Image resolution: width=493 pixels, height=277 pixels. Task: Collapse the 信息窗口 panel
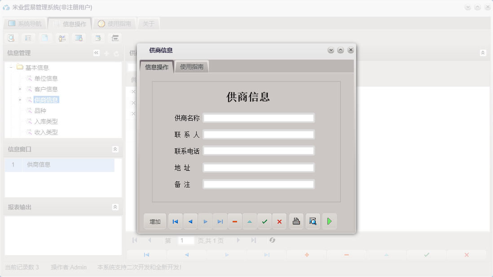(116, 149)
